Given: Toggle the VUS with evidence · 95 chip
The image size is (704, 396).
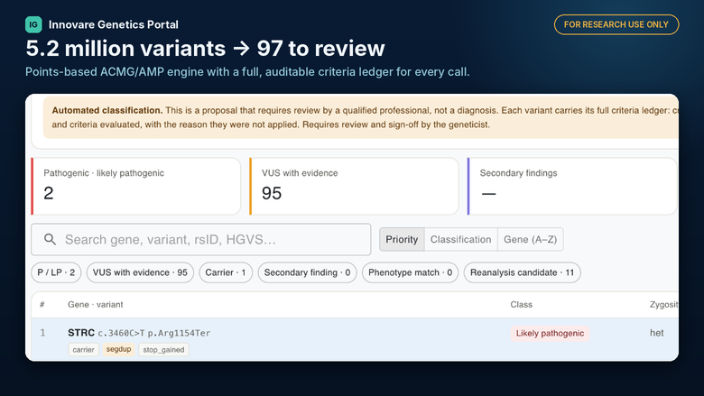Looking at the screenshot, I should (140, 272).
